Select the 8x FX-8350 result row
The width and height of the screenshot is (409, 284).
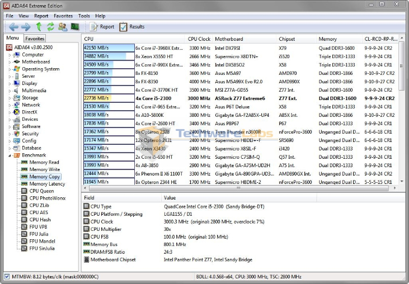pos(240,82)
